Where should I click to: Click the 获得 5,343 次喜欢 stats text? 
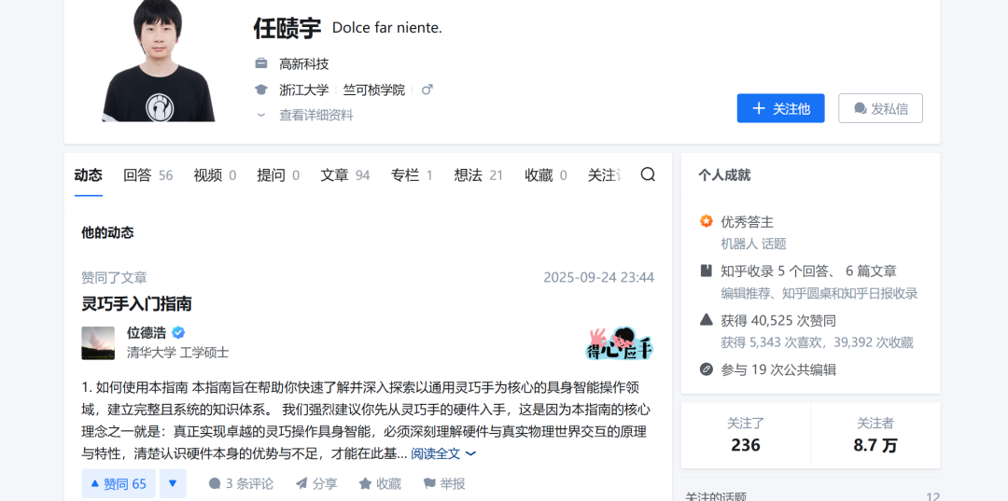pyautogui.click(x=773, y=342)
